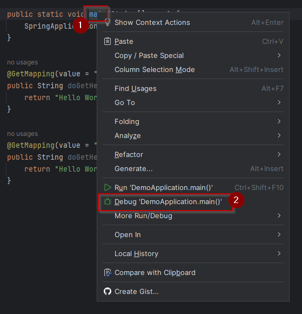
Task: Click the clipboard Paste icon
Action: tap(108, 42)
